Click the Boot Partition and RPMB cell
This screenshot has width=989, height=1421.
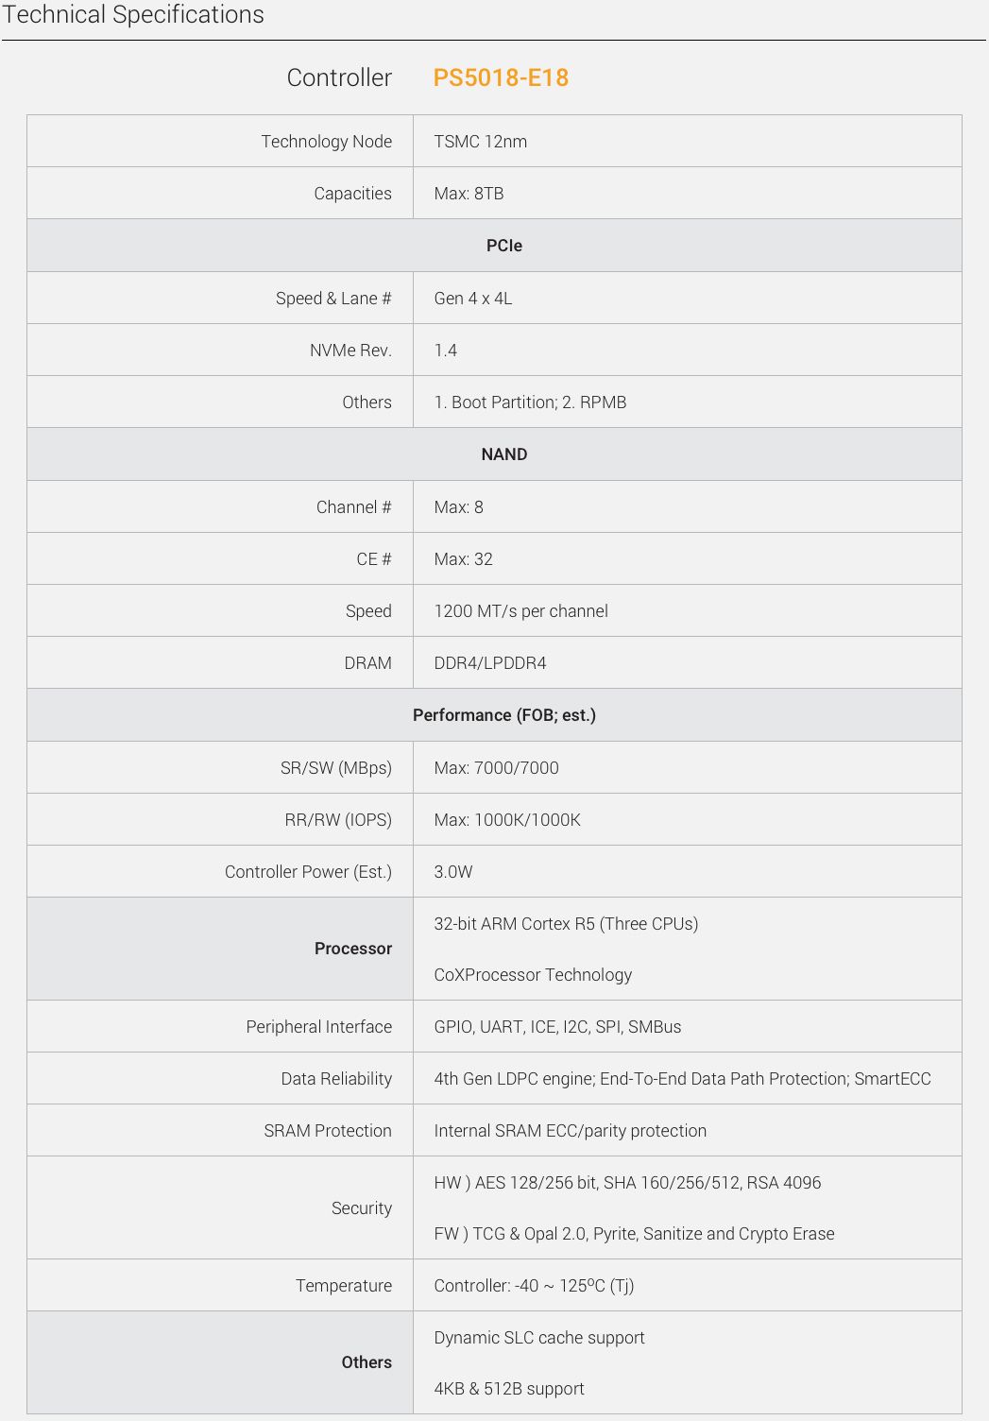530,402
